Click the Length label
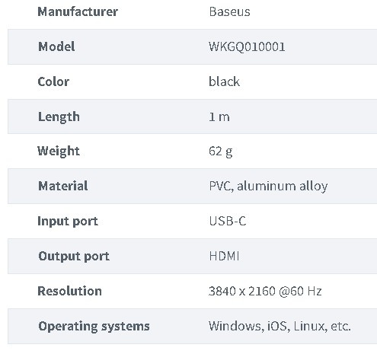 [x=59, y=117]
